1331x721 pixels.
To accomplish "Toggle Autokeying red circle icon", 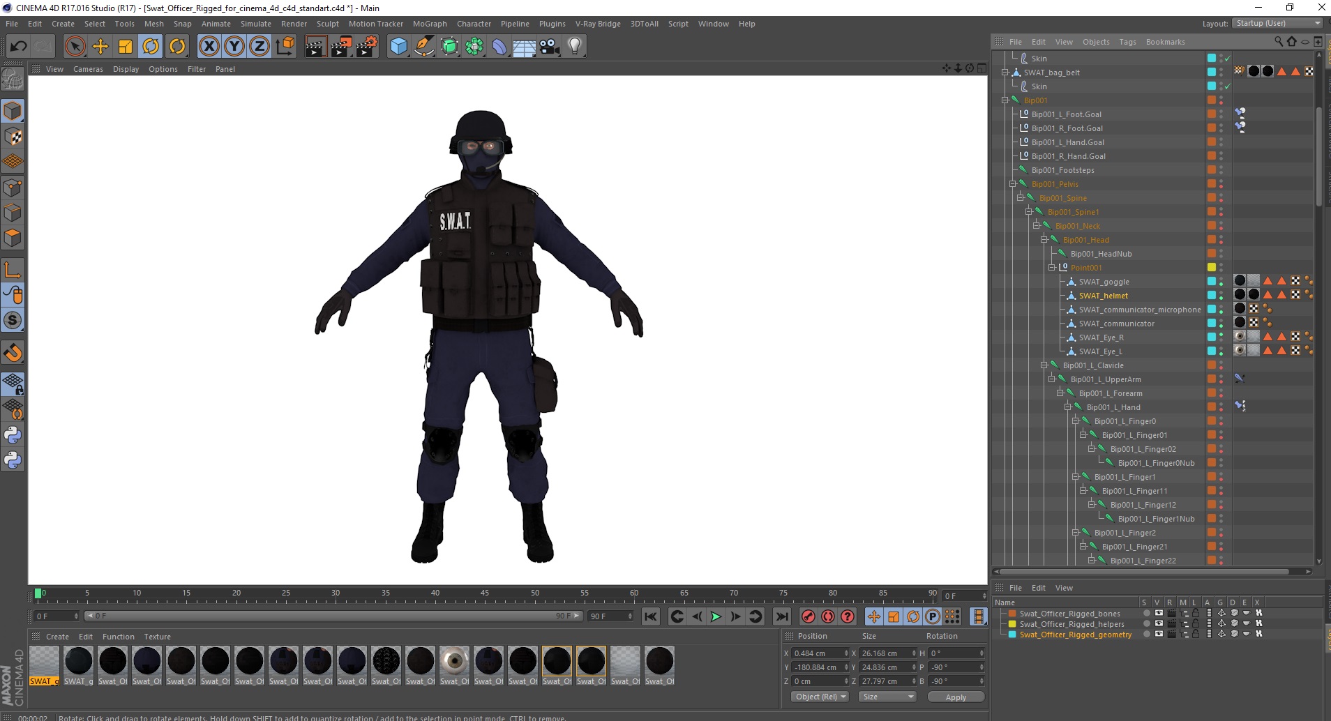I will tap(828, 616).
